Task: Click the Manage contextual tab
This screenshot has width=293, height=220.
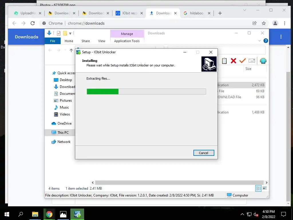Action: [x=127, y=34]
